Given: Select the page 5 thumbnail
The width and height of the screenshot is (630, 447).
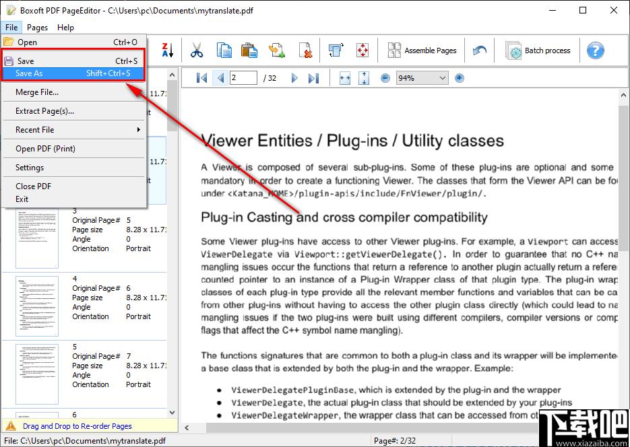Looking at the screenshot, I should pos(37,374).
